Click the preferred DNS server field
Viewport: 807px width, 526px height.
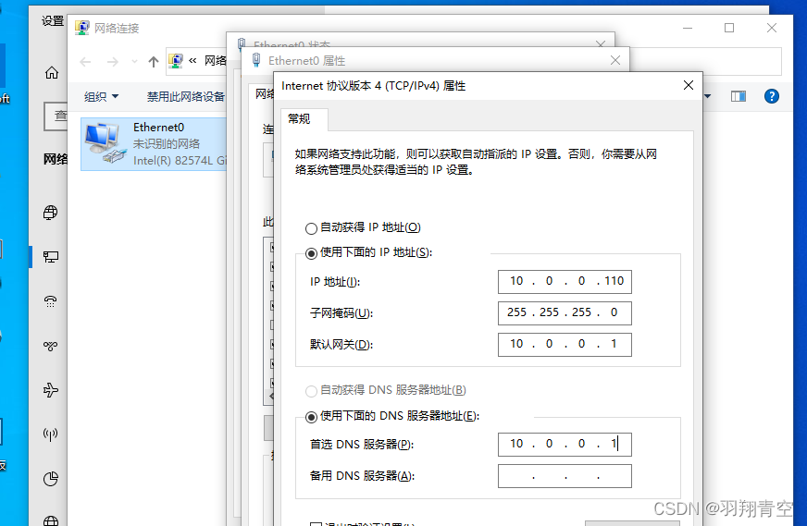point(565,445)
